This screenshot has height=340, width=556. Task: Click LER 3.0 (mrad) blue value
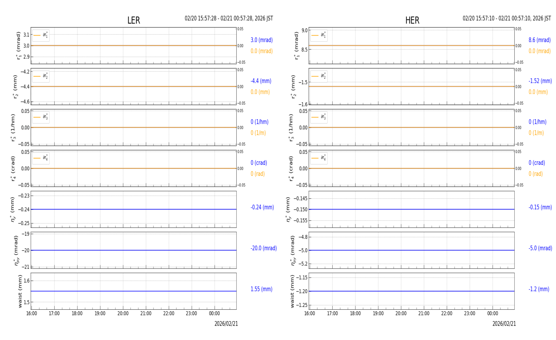click(x=261, y=40)
